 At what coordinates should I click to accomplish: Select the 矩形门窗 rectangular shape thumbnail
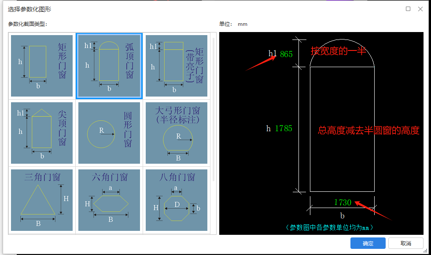tap(42, 66)
